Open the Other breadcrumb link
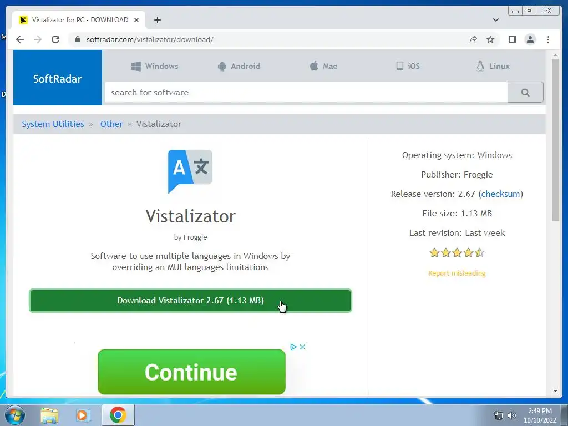This screenshot has width=568, height=426. point(111,124)
